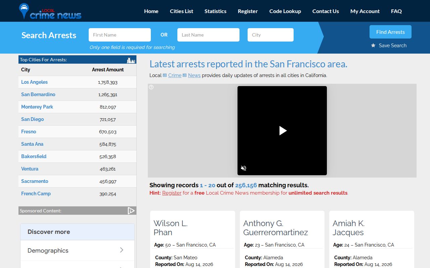Open the Monterey Park city link
Image resolution: width=430 pixels, height=268 pixels.
click(x=37, y=107)
